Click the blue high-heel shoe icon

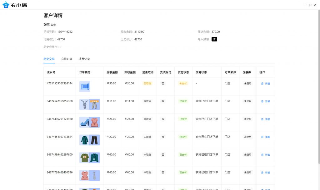84,122
